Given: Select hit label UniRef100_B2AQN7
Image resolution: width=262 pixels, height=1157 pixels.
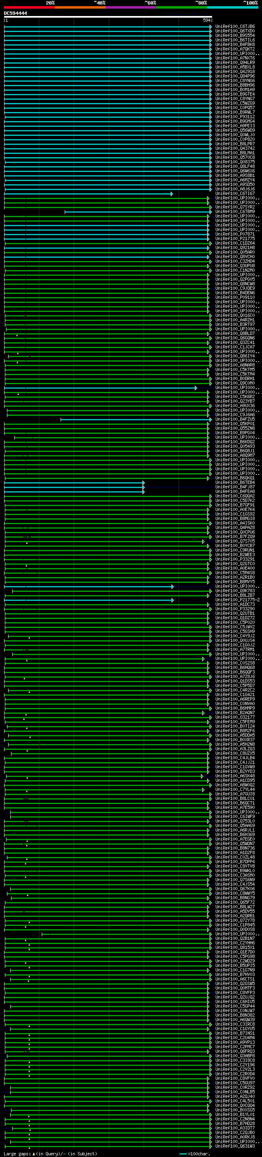Looking at the screenshot, I should click(x=235, y=713).
